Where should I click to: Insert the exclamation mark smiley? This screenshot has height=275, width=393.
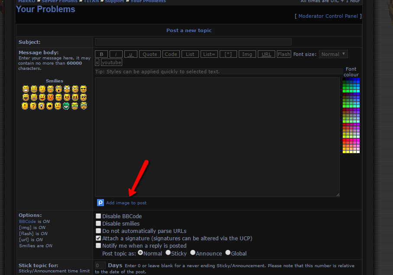[x=25, y=106]
